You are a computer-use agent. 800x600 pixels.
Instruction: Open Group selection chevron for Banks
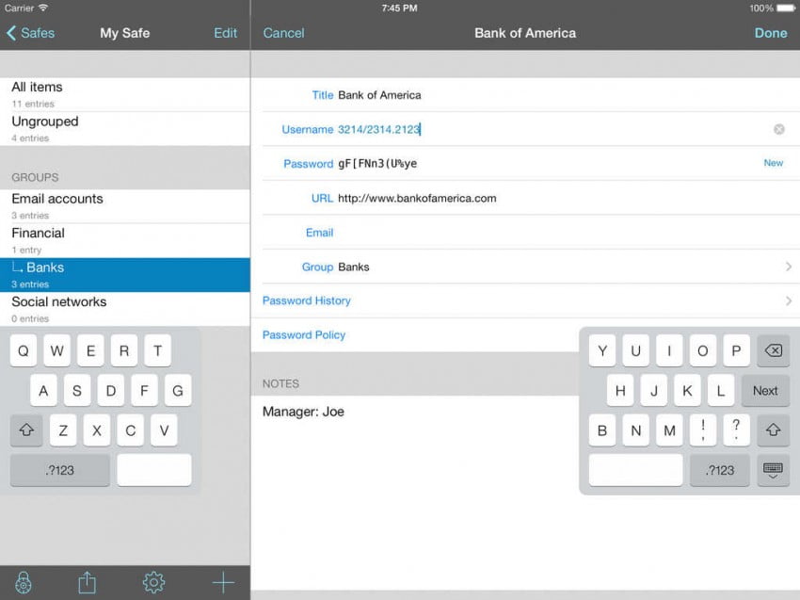[789, 267]
